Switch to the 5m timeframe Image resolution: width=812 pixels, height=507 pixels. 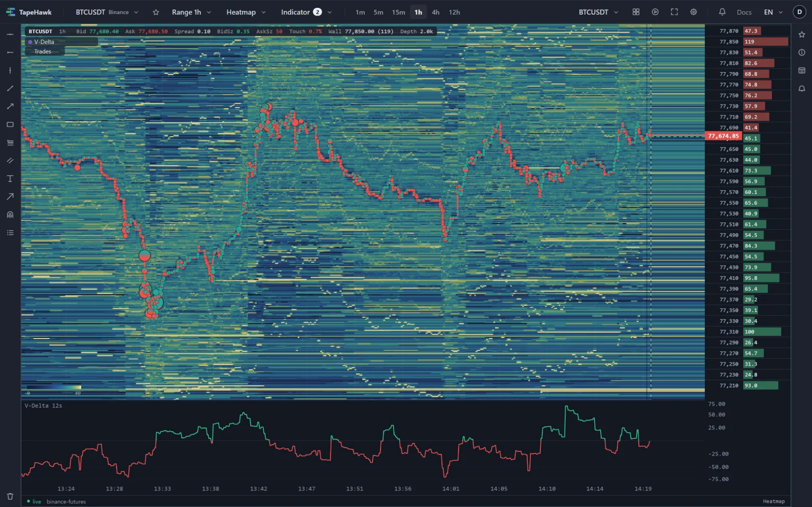pos(378,12)
